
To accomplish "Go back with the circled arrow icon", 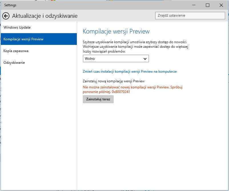I will (x=6, y=16).
